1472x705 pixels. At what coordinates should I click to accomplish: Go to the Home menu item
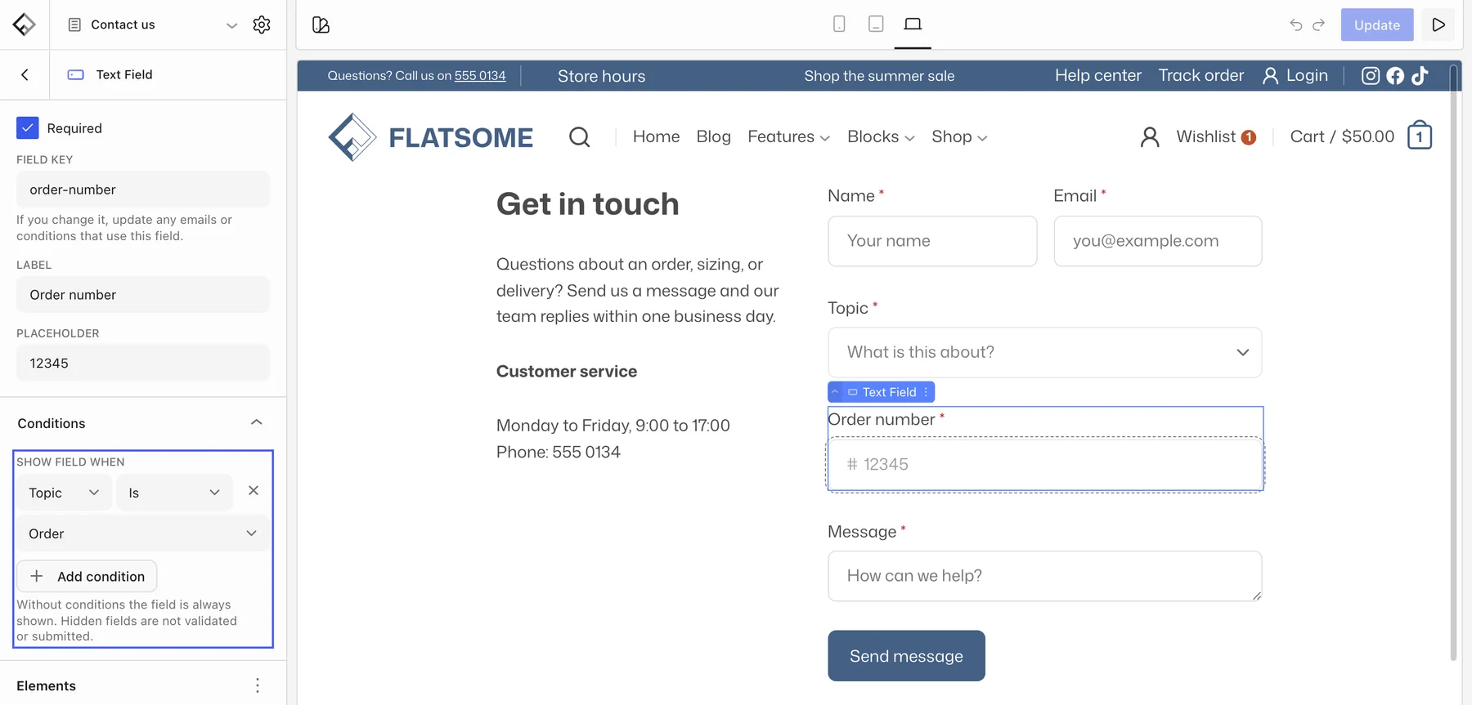click(x=656, y=136)
